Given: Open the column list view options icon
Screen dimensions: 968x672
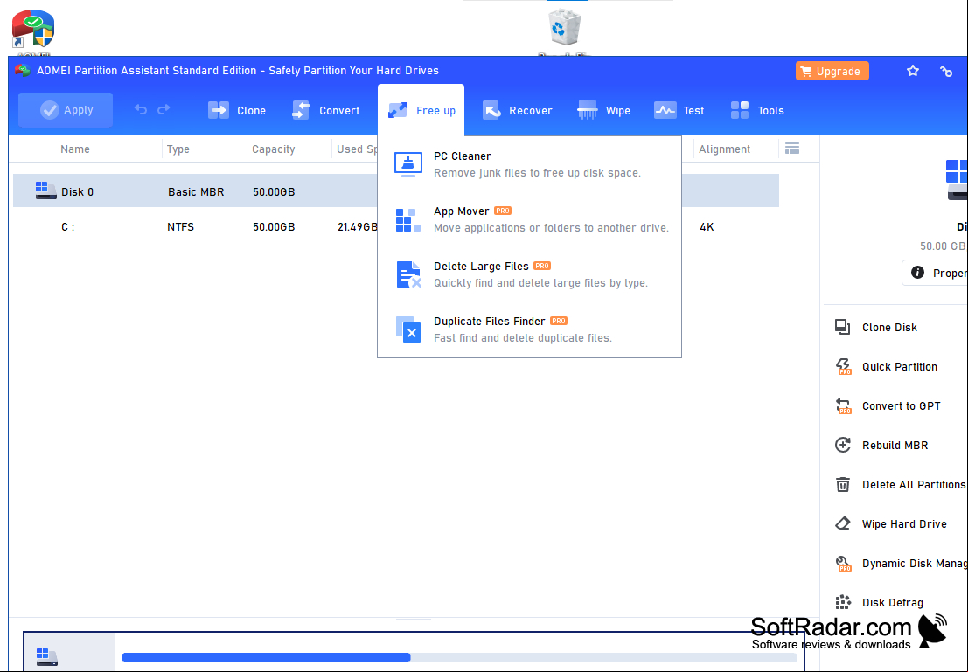Looking at the screenshot, I should pos(792,148).
